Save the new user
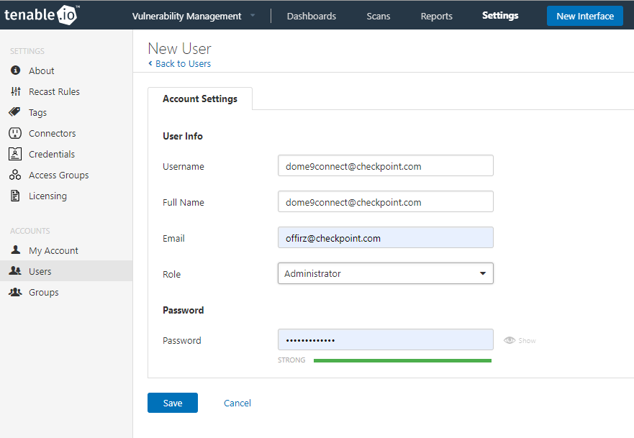The width and height of the screenshot is (634, 438). coord(173,403)
